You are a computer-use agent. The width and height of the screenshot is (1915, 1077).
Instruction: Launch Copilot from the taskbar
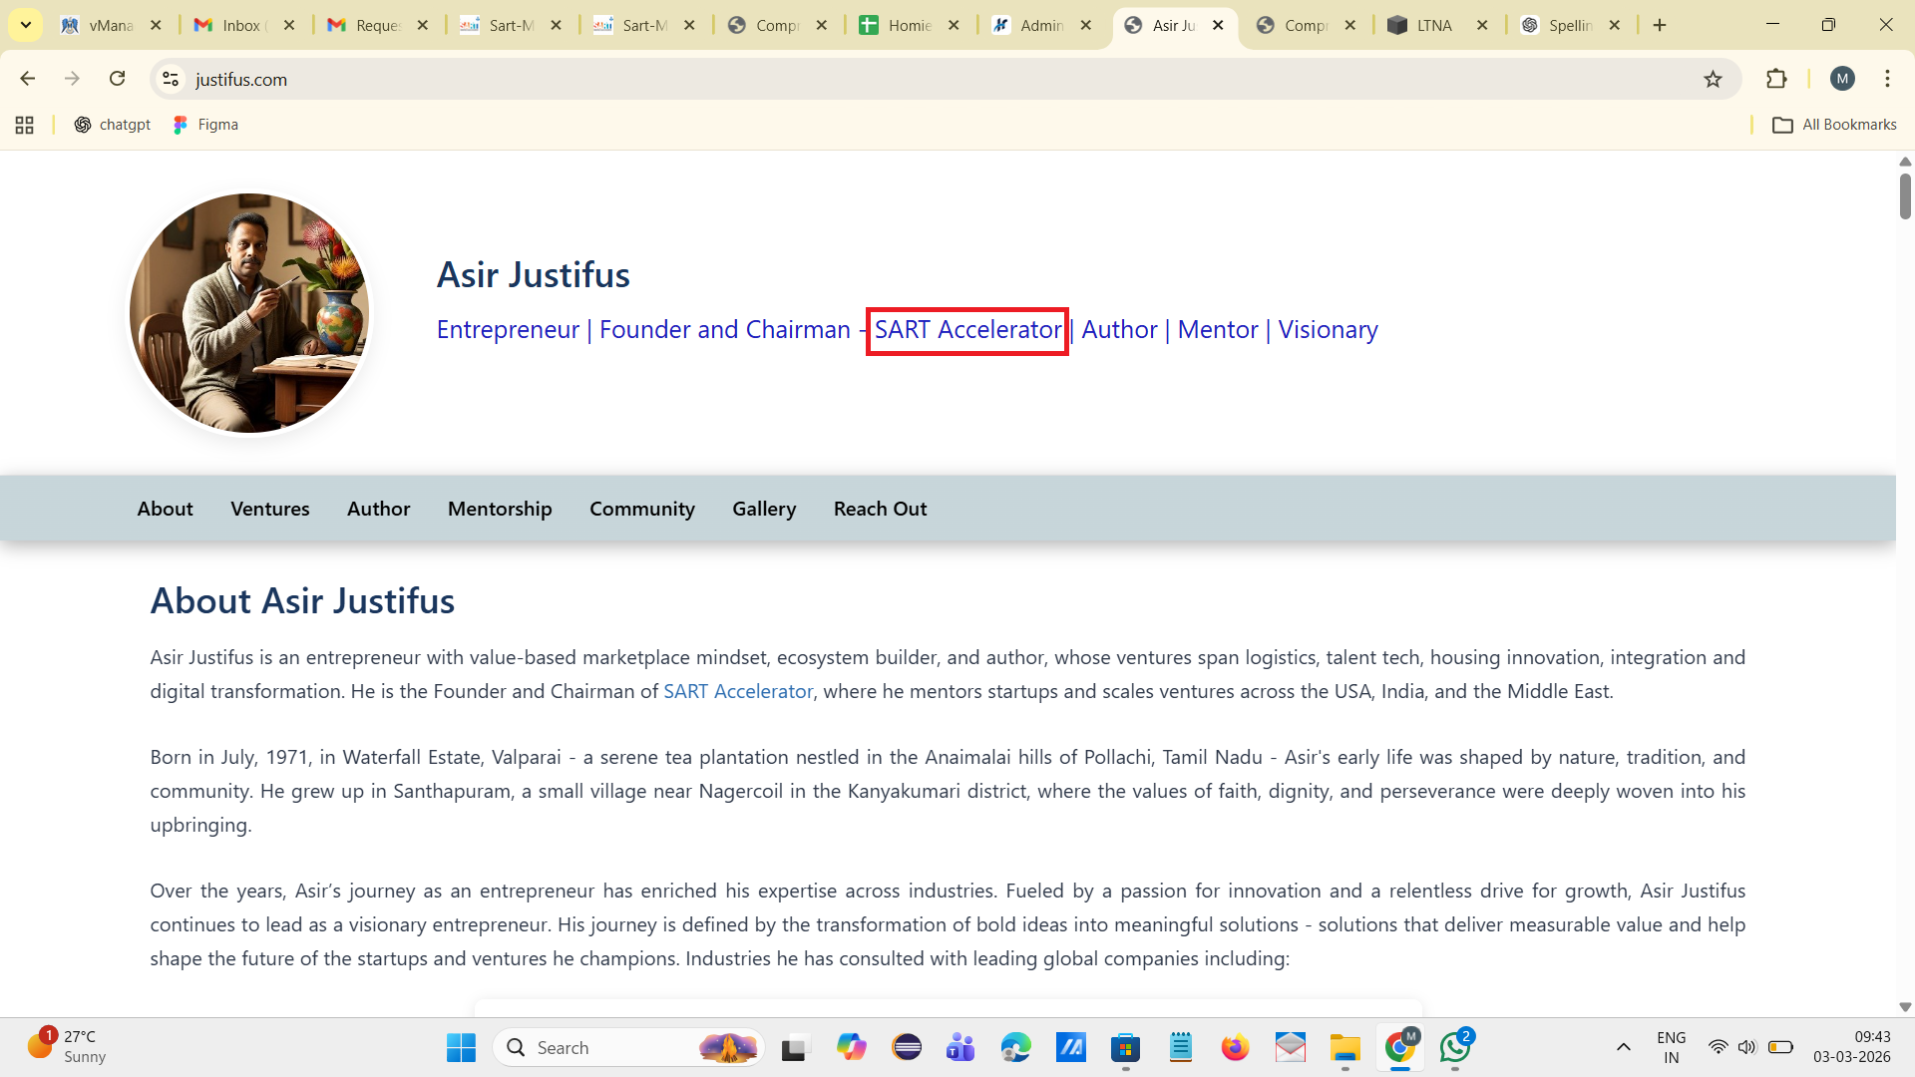pyautogui.click(x=851, y=1048)
